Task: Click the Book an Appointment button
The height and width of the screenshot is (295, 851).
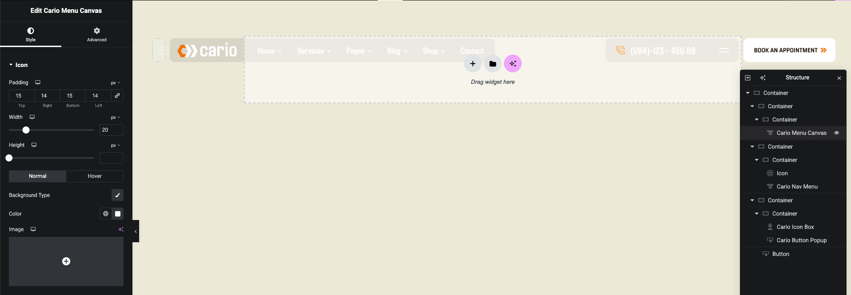Action: [x=789, y=50]
